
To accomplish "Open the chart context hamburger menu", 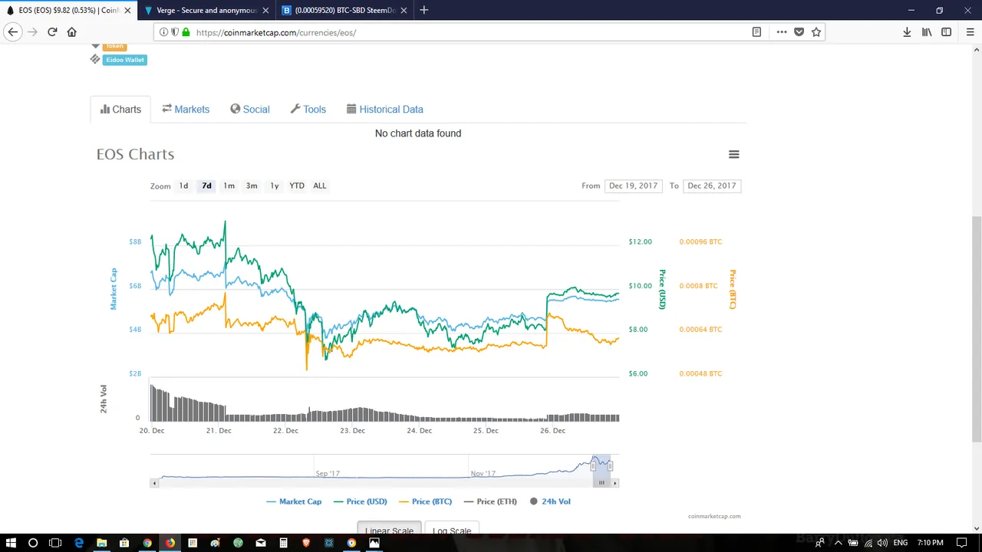I will (734, 154).
